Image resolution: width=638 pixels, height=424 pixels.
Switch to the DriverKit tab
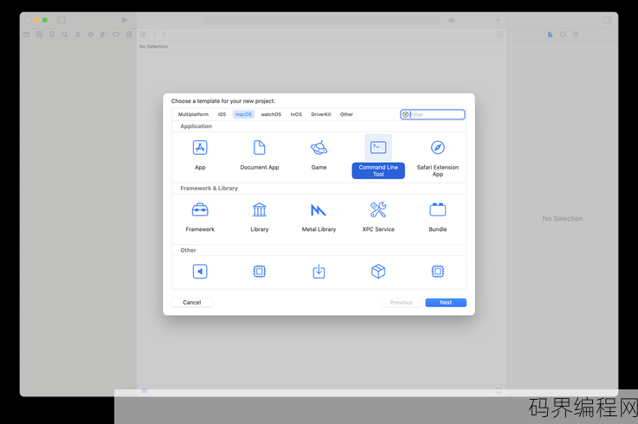321,114
